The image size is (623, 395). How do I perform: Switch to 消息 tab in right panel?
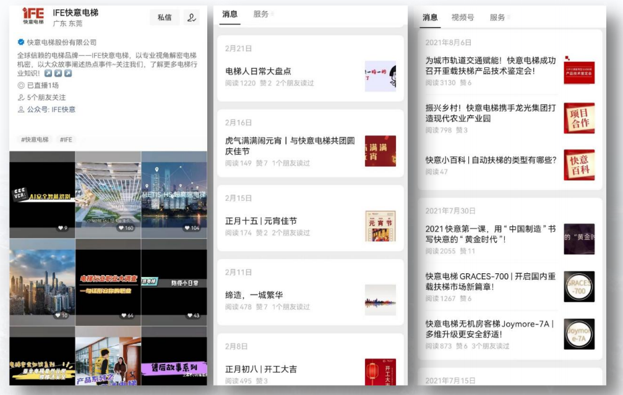(430, 17)
